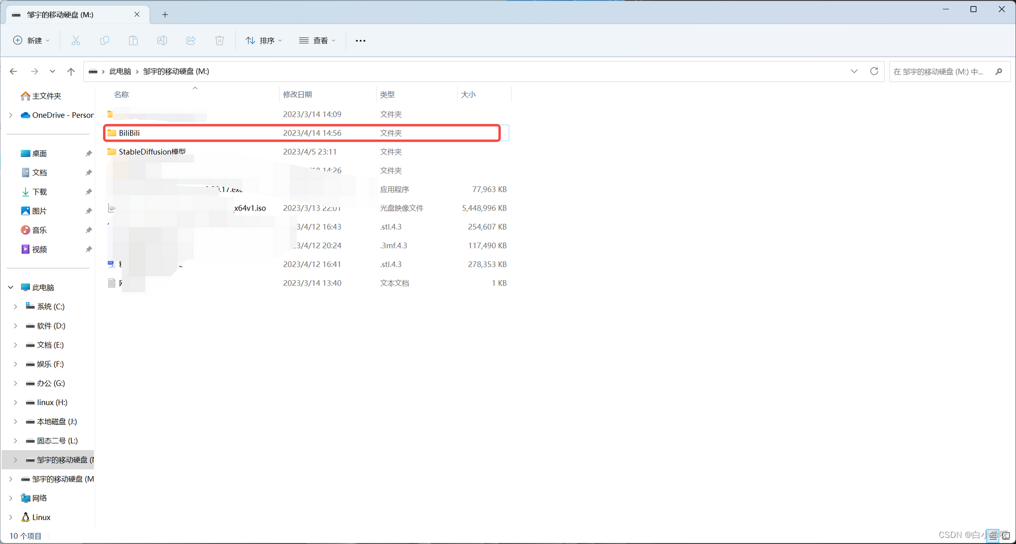Close the 邹宇的移动硬盘 (M:) tab
The image size is (1016, 544).
[x=137, y=15]
